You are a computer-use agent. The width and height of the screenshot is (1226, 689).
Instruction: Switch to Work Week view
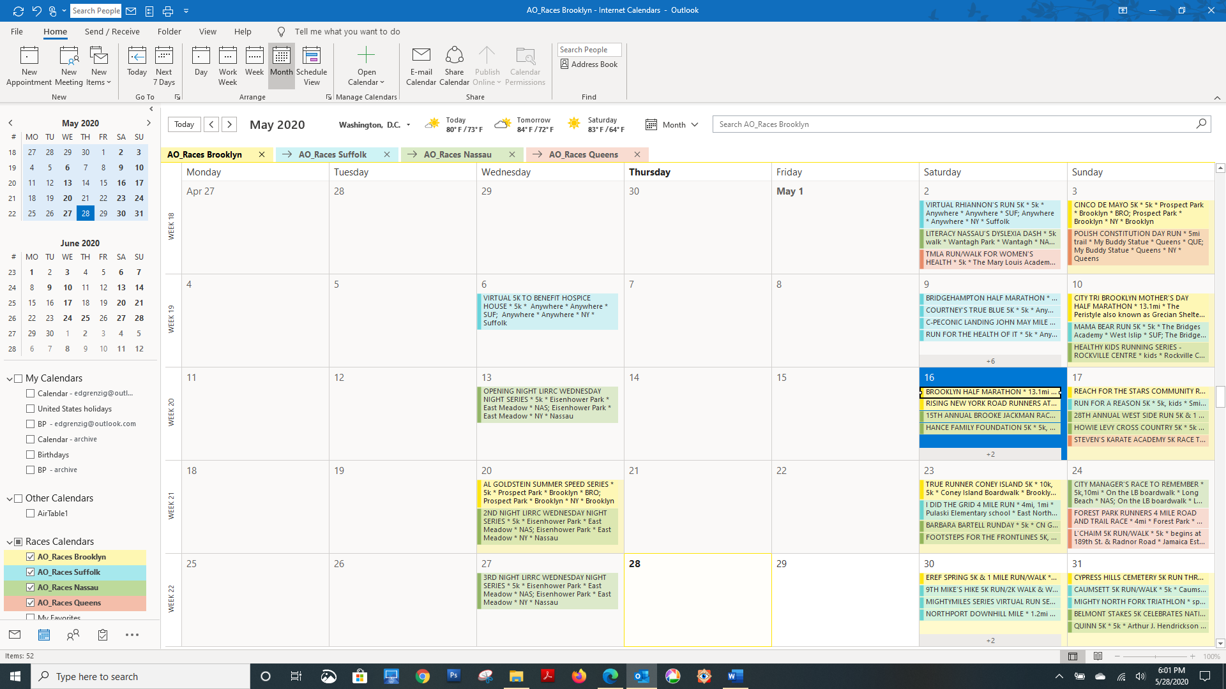(x=228, y=66)
